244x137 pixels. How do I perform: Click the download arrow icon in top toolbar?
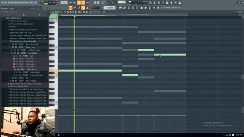pos(180,3)
